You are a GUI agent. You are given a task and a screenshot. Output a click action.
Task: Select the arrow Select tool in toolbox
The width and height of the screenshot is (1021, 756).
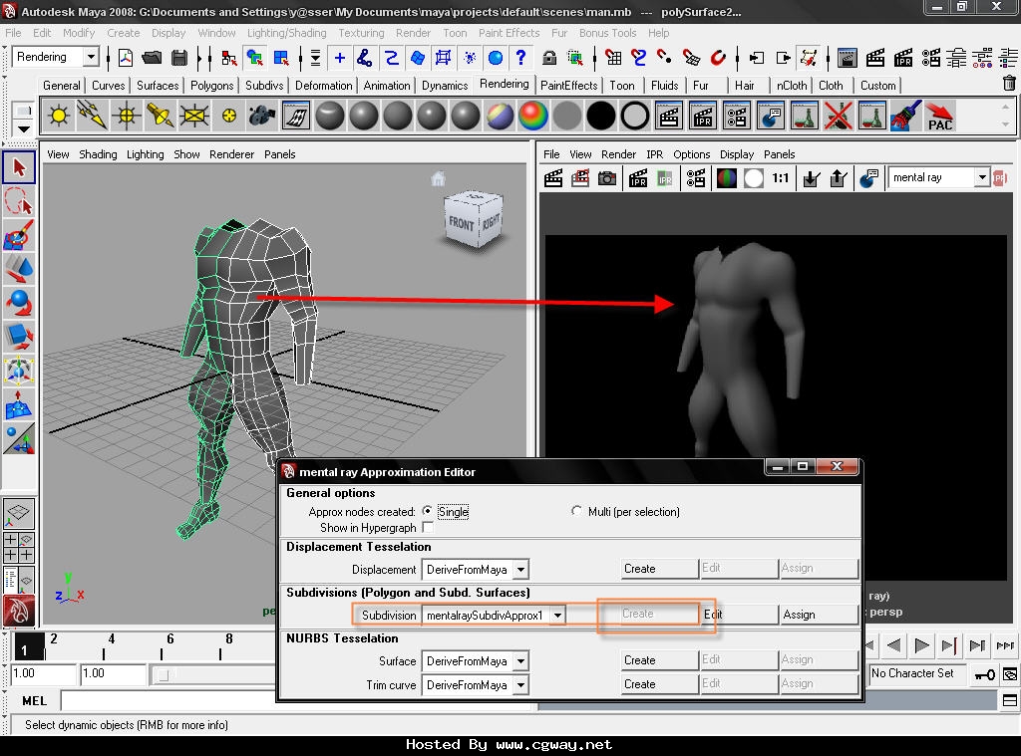[x=19, y=168]
